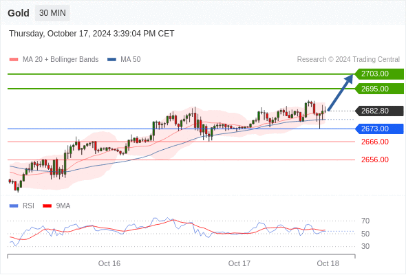406x275 pixels.
Task: Click the MA 20 + Bollinger Bands legend swatch
Action: [14, 60]
